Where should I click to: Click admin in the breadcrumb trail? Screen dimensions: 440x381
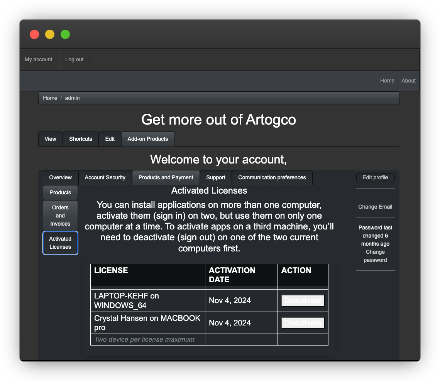coord(73,98)
